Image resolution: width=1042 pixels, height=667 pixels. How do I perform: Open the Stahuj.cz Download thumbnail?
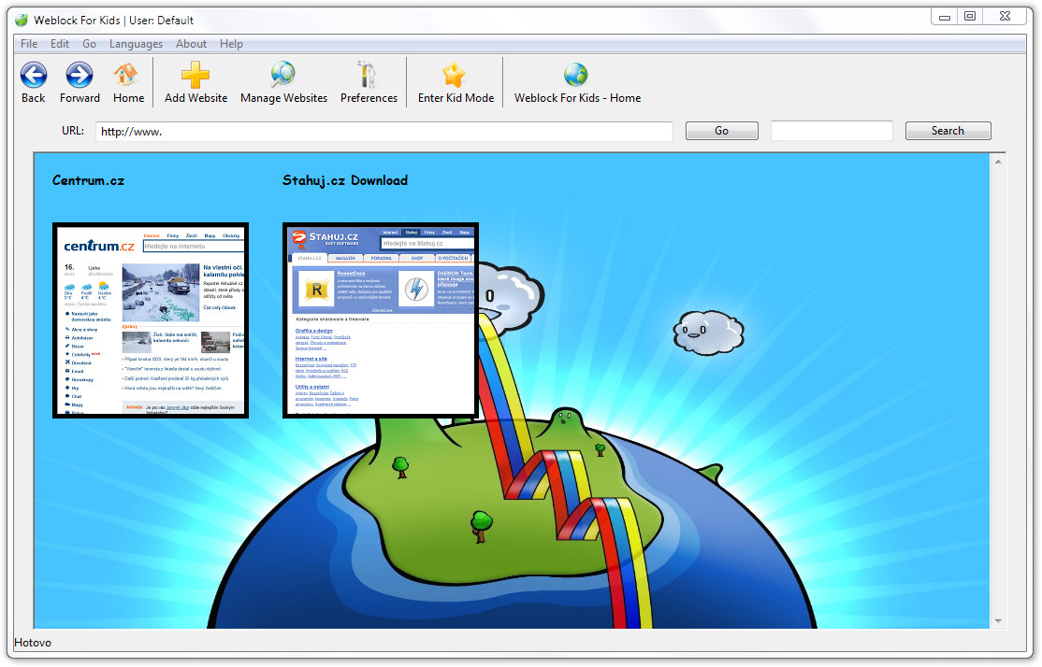381,320
